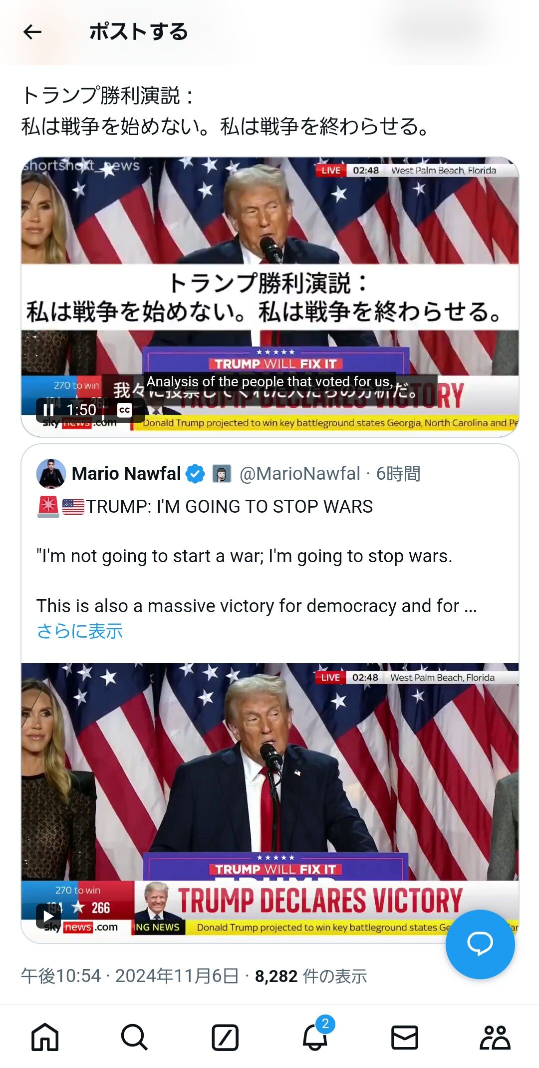This screenshot has width=539, height=1068.
Task: Open the @MarioNawfal handle link
Action: (x=300, y=473)
